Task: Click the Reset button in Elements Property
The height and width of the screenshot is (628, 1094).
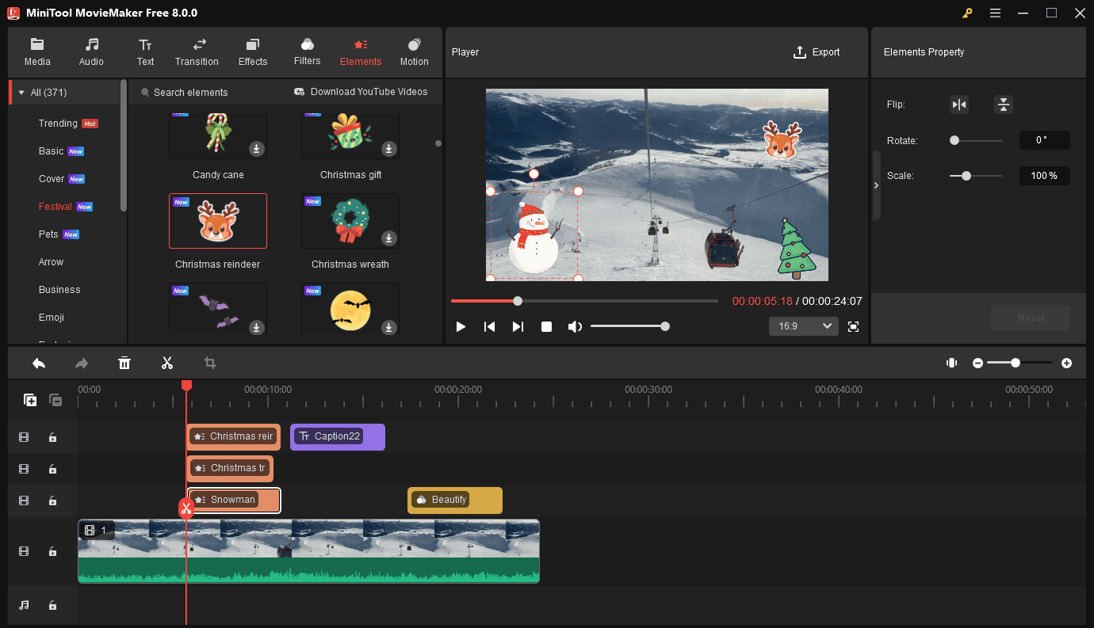Action: (1031, 318)
